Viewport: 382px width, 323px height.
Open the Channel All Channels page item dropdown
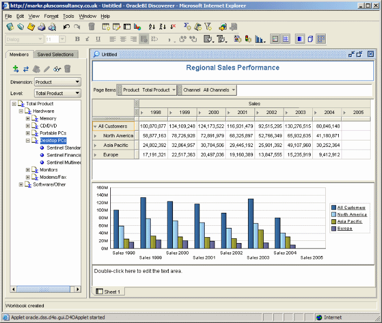[233, 90]
